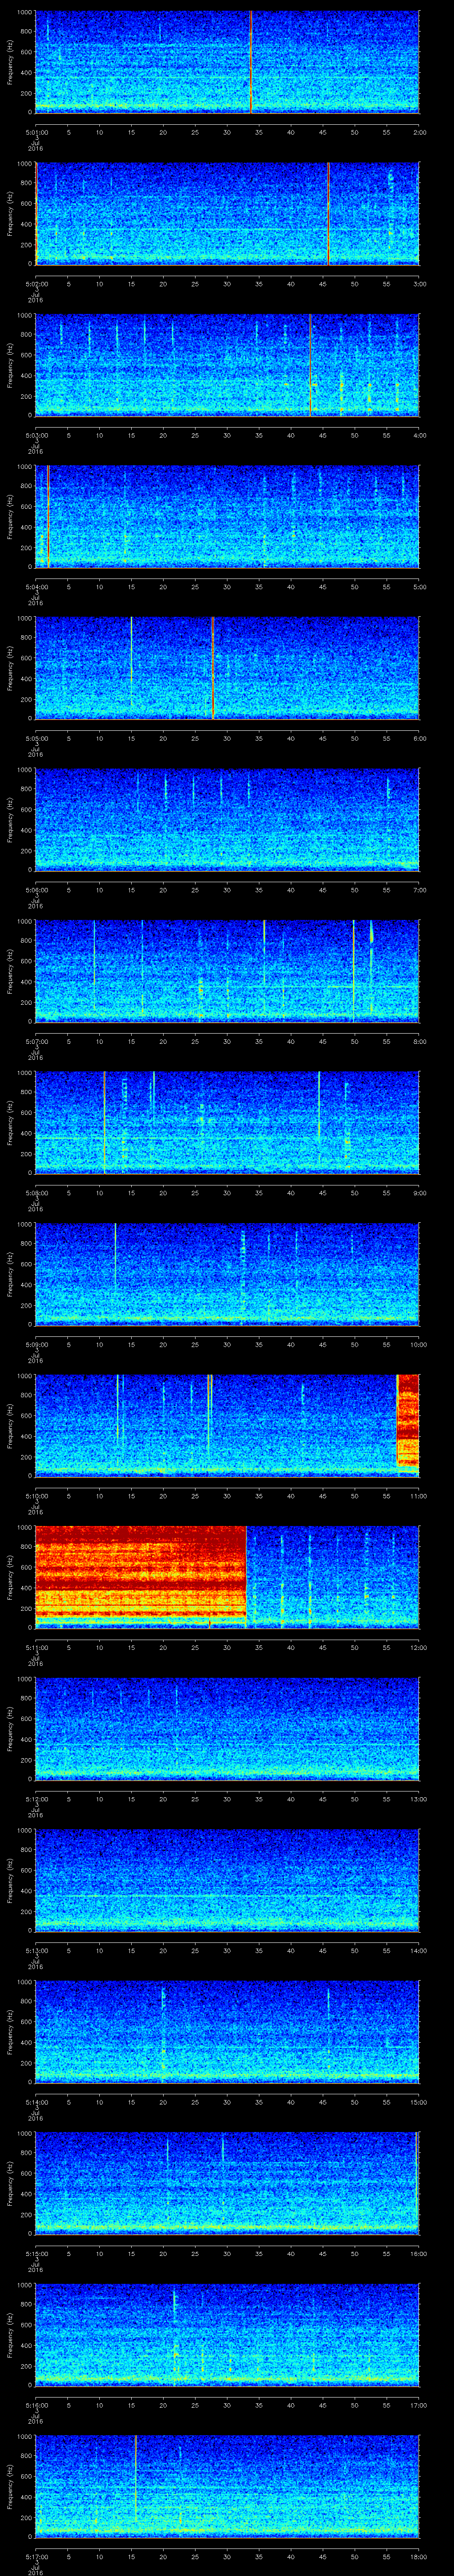Image resolution: width=454 pixels, height=2576 pixels.
Task: Click the "5:11:00" start time label
Action: point(36,1647)
